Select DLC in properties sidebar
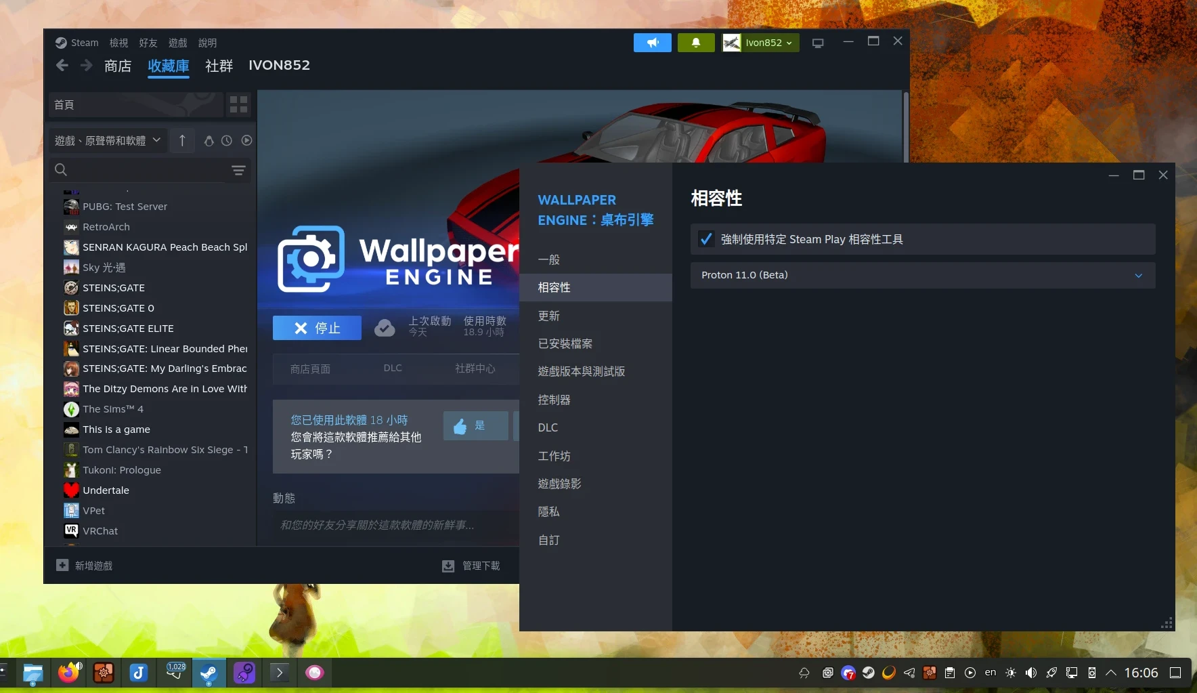1197x693 pixels. [596, 427]
